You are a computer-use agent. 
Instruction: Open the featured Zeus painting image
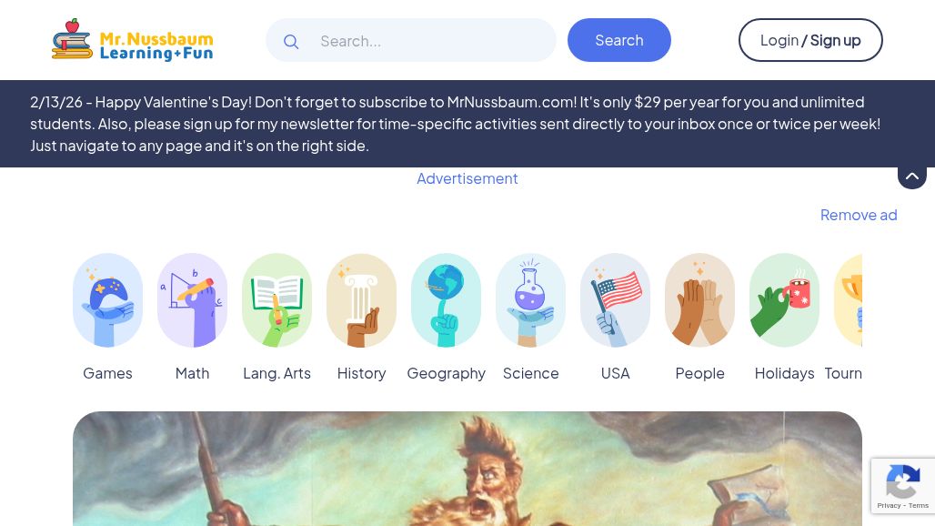[x=467, y=469]
